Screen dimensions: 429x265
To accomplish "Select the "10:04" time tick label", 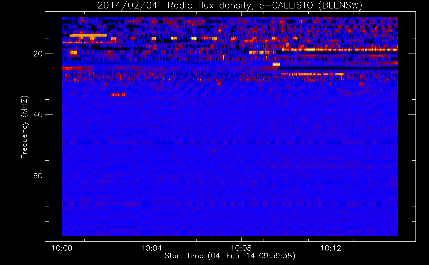I will tap(152, 248).
